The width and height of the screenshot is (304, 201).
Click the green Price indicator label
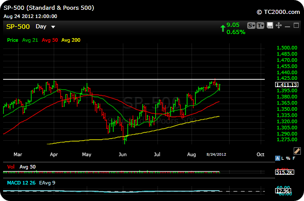click(12, 40)
